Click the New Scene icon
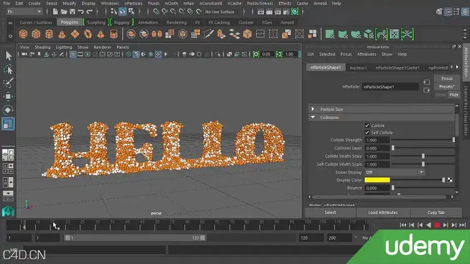 coord(55,12)
